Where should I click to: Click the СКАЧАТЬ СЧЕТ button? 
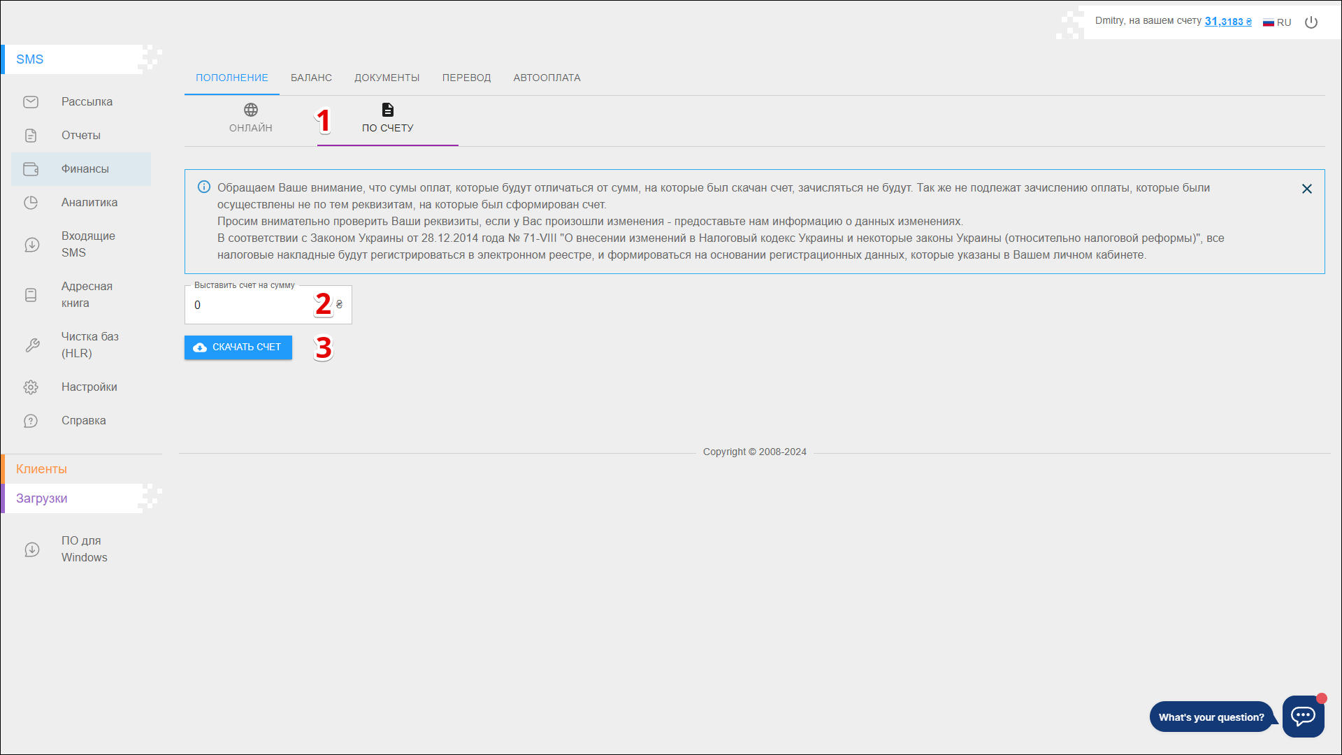(238, 347)
